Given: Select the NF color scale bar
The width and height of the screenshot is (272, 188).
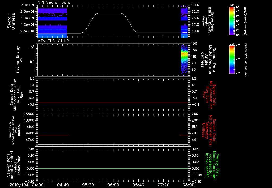Looking at the screenshot, I should [x=232, y=21].
